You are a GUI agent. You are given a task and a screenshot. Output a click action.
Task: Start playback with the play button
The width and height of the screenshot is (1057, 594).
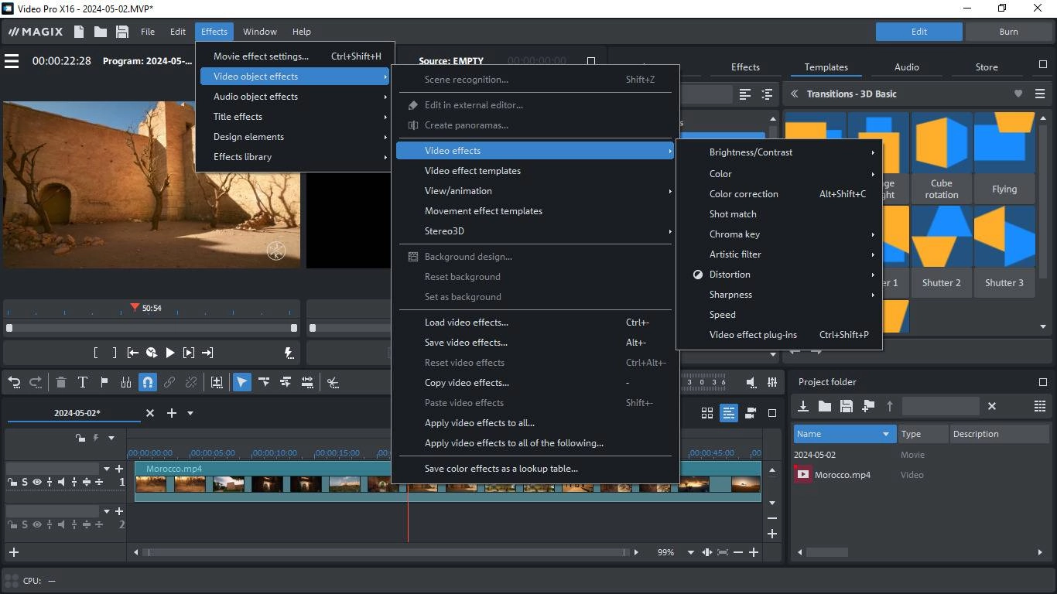170,353
